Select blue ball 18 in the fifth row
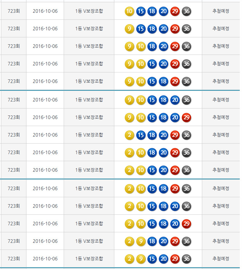 click(164, 82)
